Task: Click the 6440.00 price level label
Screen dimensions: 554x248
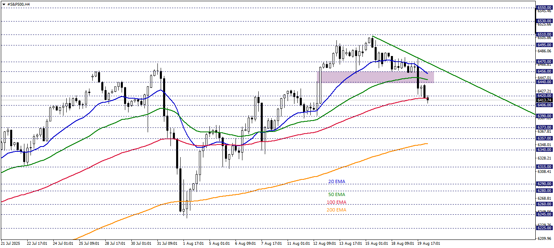Action: tap(544, 82)
